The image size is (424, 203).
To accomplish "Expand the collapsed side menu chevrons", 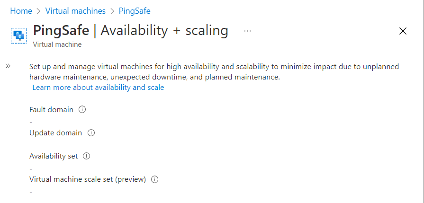I will coord(8,66).
